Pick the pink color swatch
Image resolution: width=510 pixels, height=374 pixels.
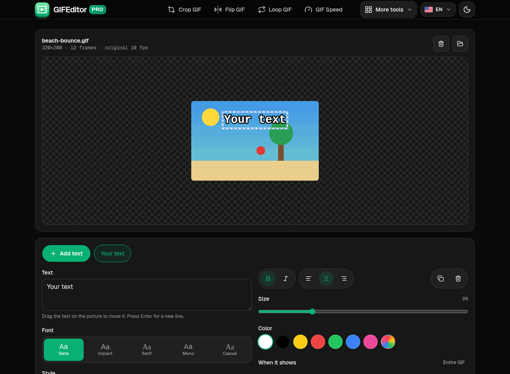point(371,342)
